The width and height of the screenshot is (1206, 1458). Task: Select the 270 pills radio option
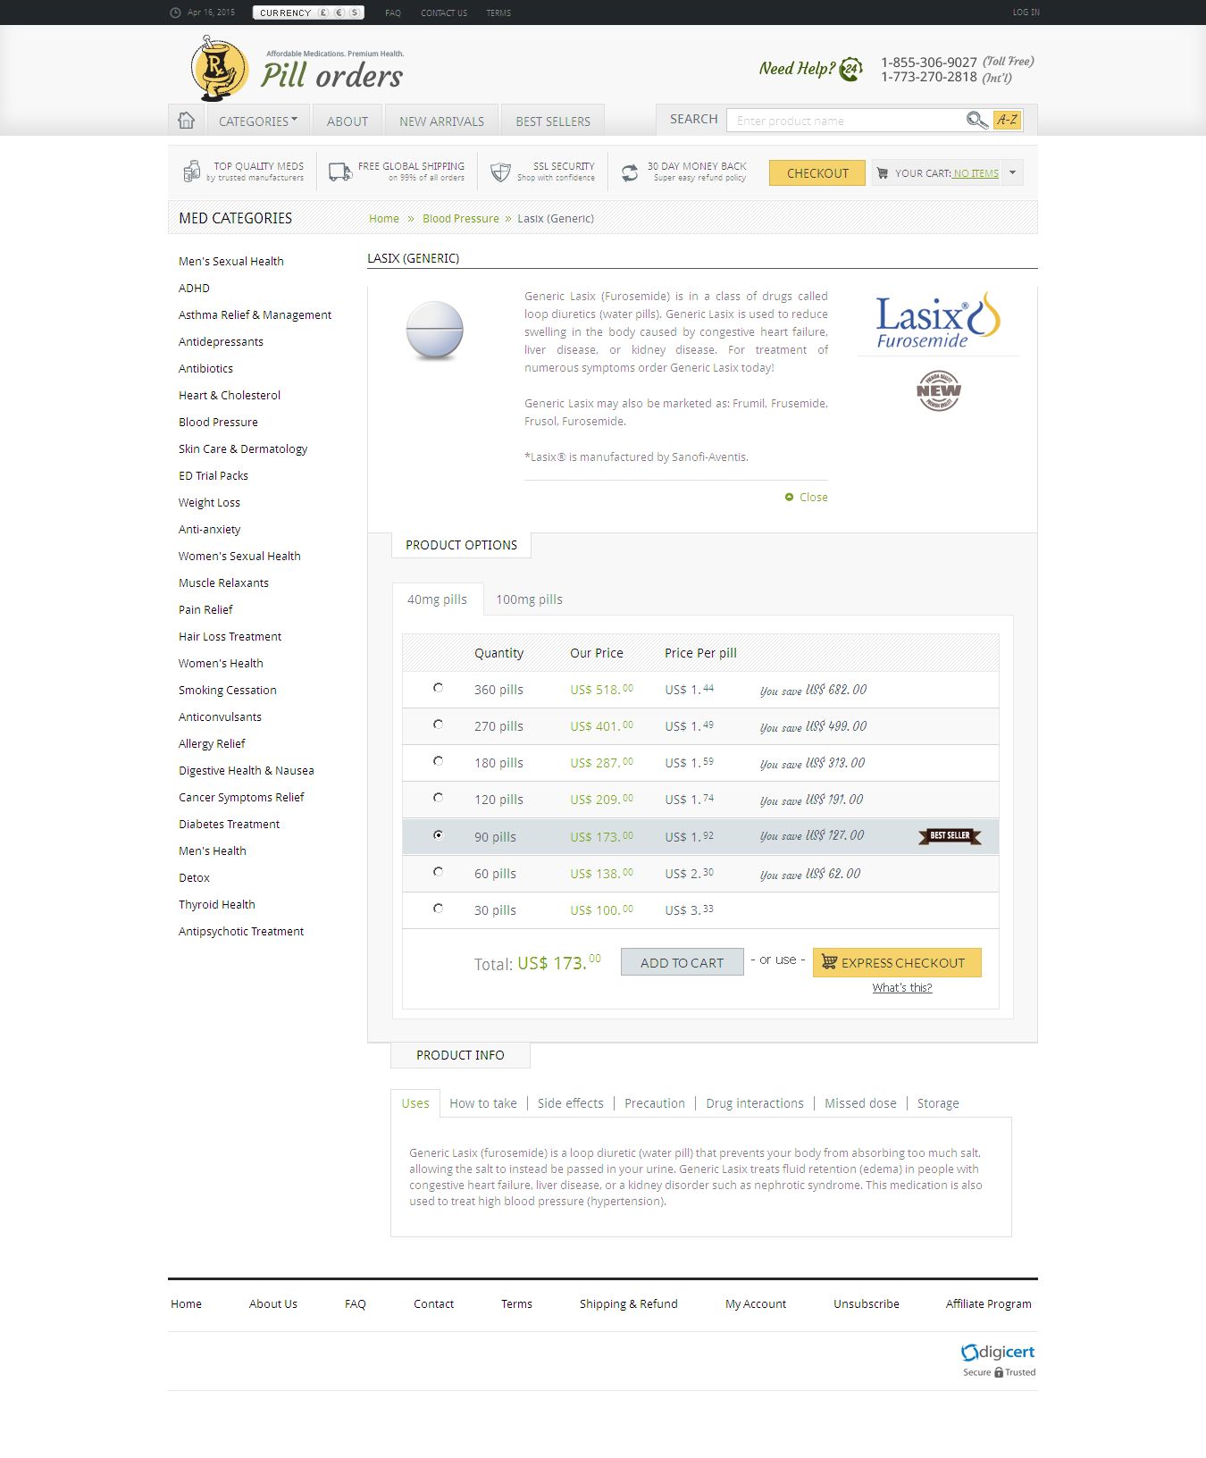click(x=438, y=725)
